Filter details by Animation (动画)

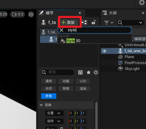pos(66,81)
